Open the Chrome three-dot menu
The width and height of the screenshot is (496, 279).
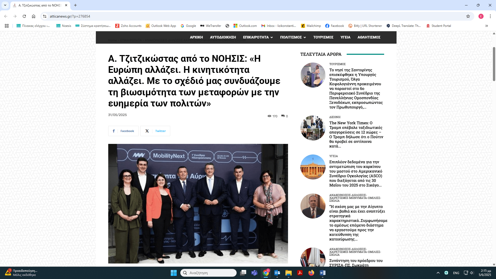[x=490, y=16]
